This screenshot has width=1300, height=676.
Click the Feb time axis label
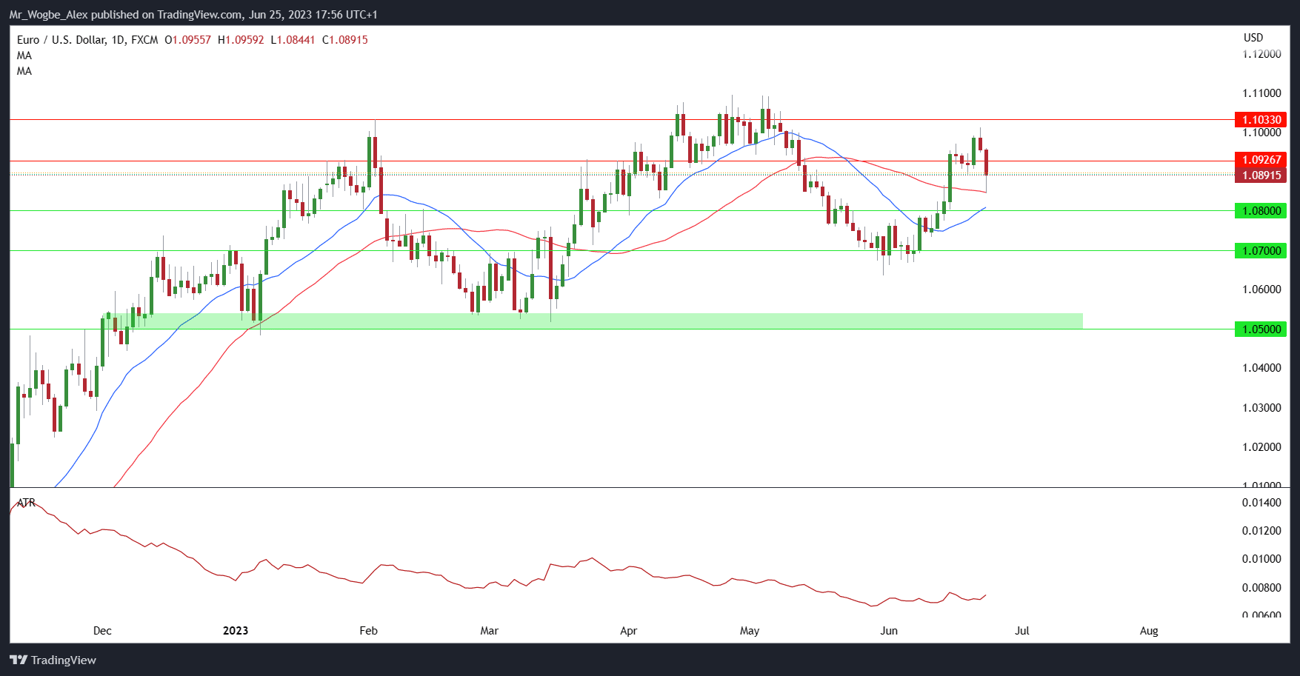[x=368, y=631]
